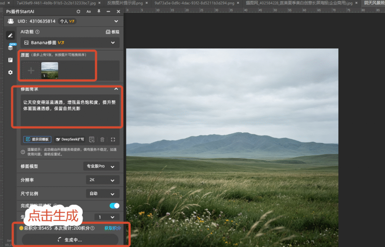Viewport: 385px width, 247px height.
Task: Close the 反推图片提示词.png tab
Action: (x=147, y=3)
